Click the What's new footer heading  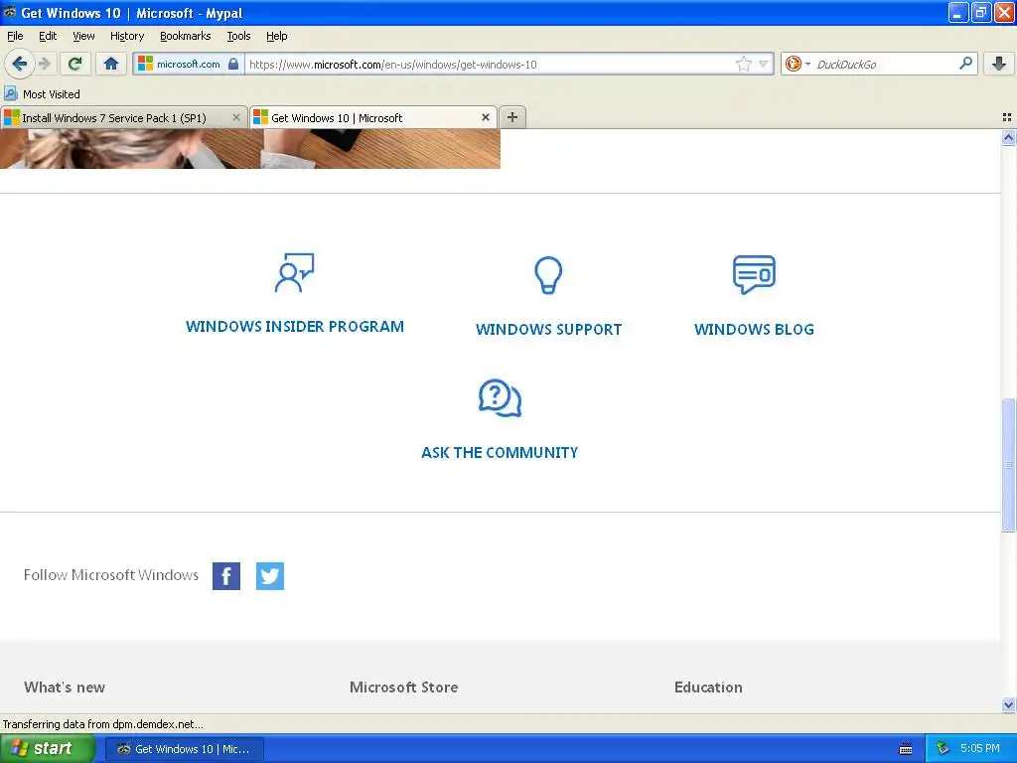point(65,687)
